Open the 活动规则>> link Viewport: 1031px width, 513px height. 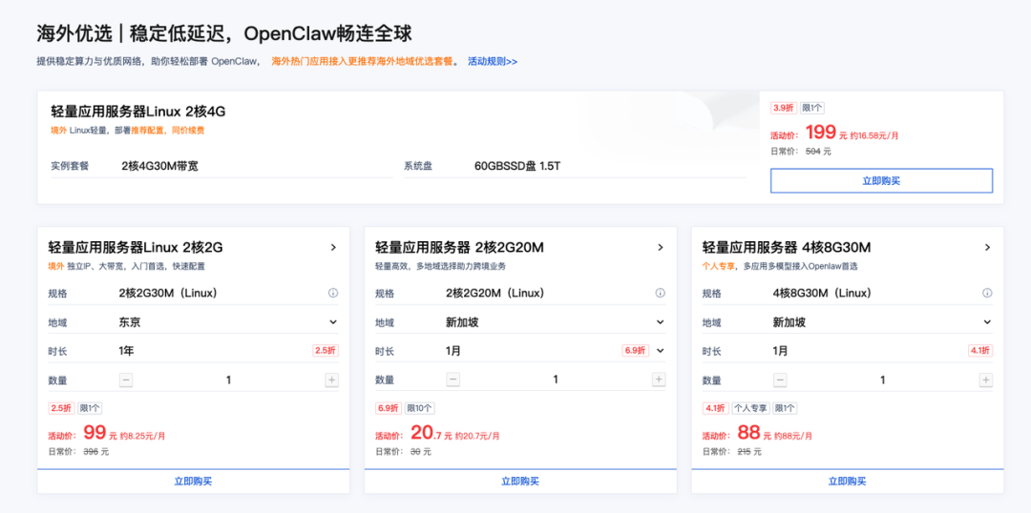click(493, 62)
